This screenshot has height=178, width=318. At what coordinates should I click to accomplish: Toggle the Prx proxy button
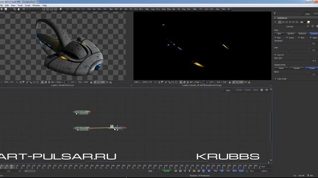coord(228,171)
